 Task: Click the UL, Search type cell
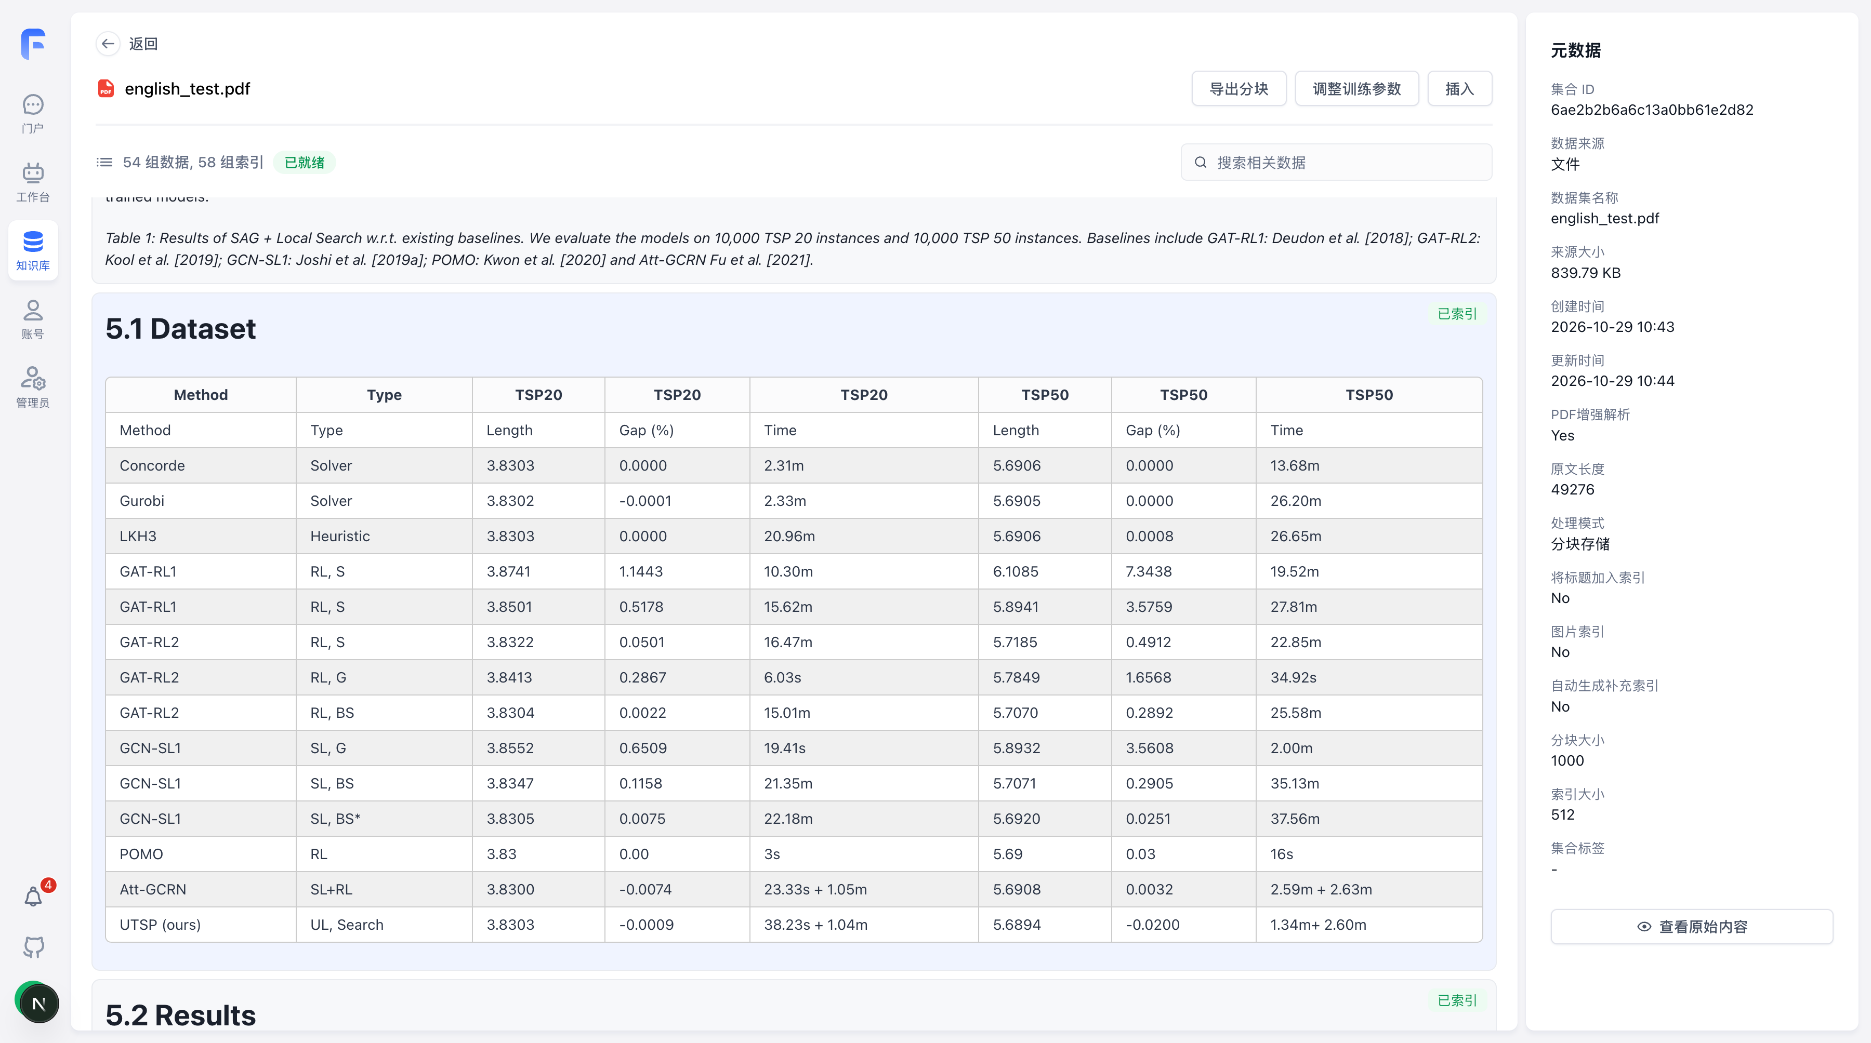384,925
